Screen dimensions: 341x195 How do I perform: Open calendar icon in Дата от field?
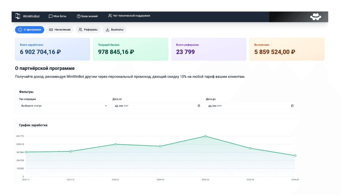click(199, 106)
